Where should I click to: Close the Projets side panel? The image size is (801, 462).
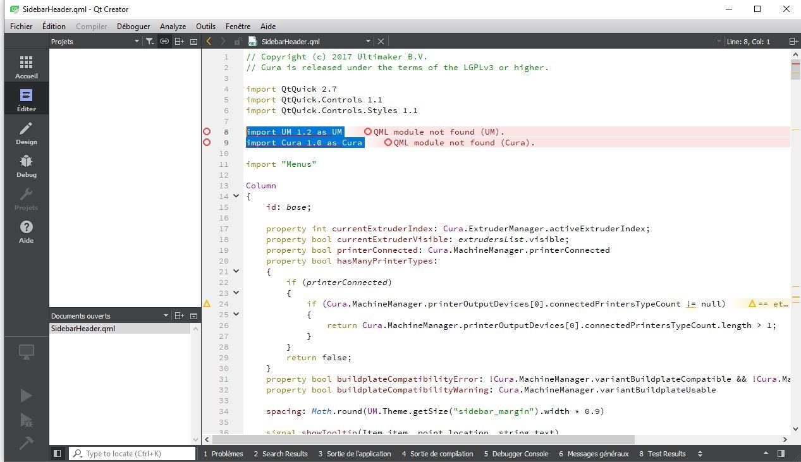[x=193, y=42]
